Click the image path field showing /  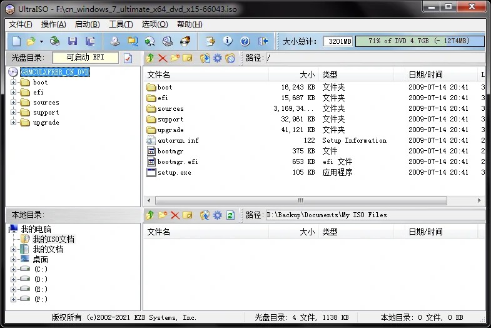(375, 58)
